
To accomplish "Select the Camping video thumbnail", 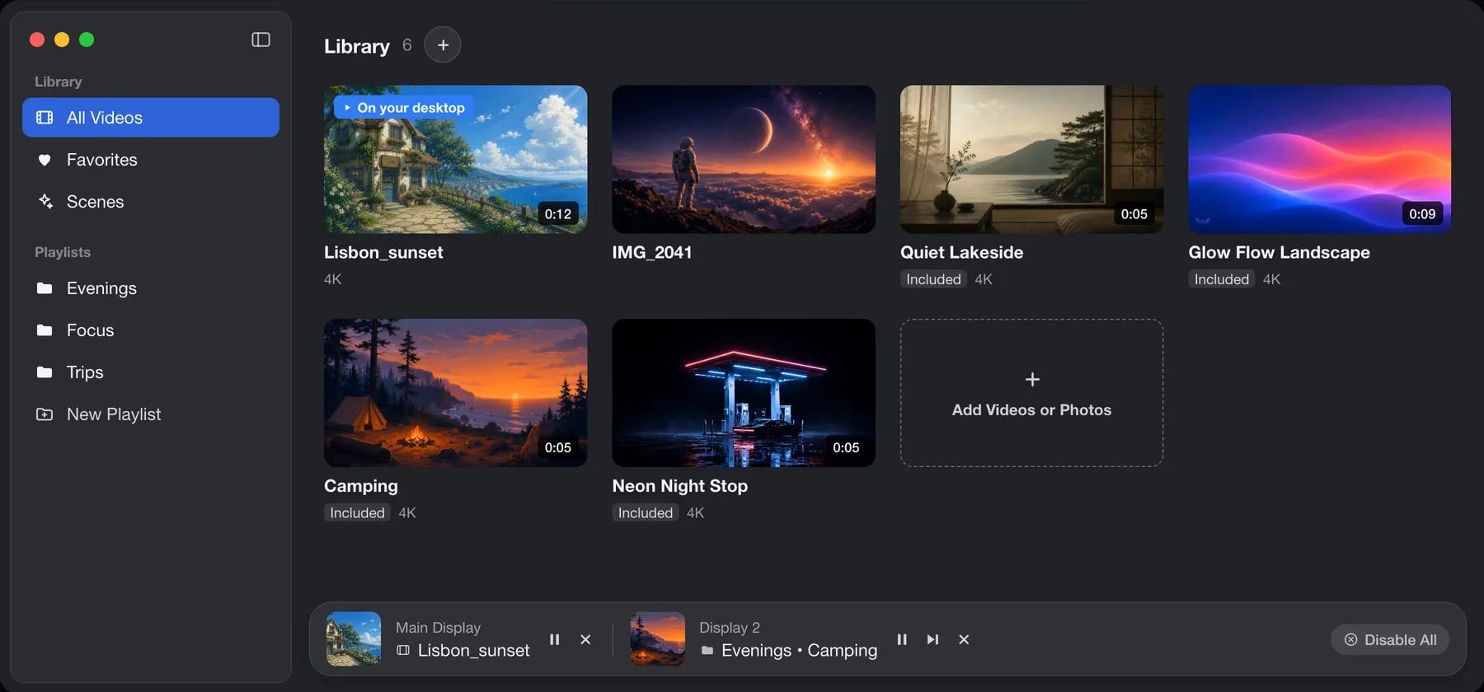I will point(456,393).
